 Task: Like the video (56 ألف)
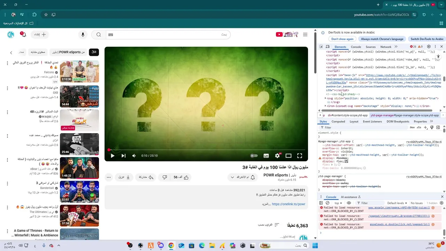[181, 177]
